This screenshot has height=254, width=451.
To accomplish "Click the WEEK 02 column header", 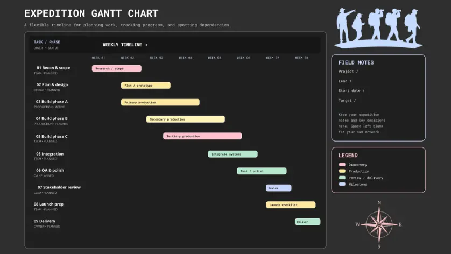I will pos(128,58).
